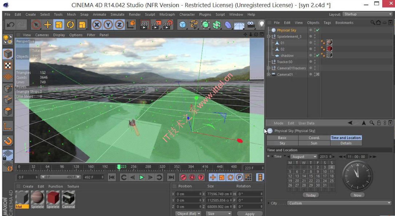The image size is (395, 216).
Task: Enable Texture mode checkerboard icon
Action: click(x=8, y=66)
